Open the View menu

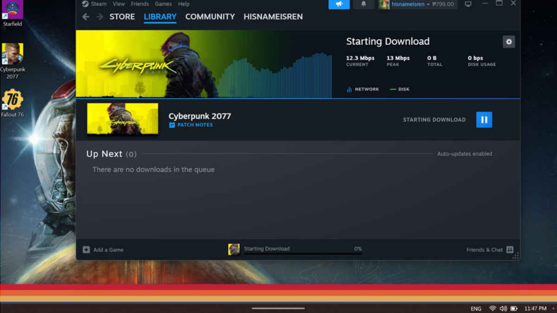click(x=119, y=4)
